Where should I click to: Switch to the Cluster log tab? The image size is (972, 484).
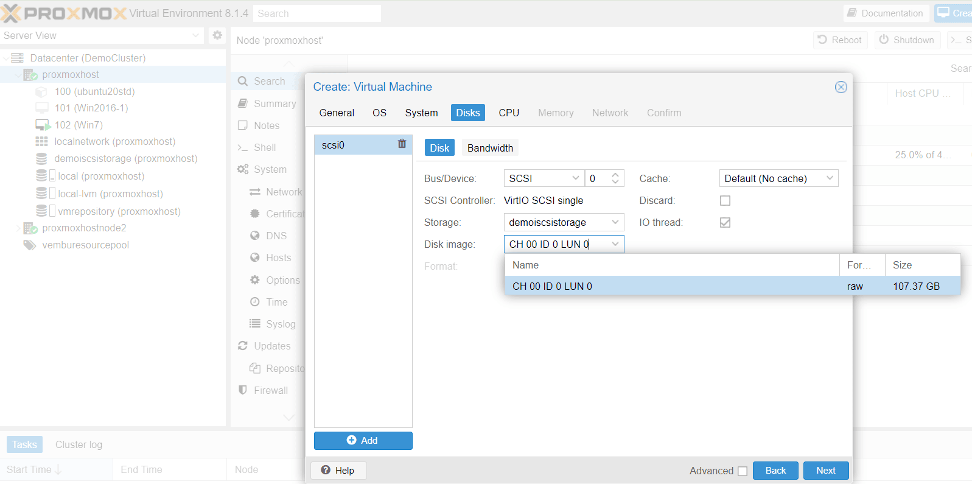79,444
